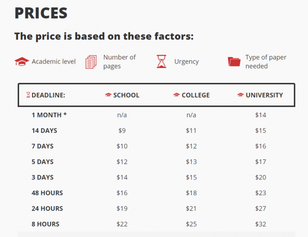308x237 pixels.
Task: Choose the $9 school price for 14 days
Action: (122, 130)
